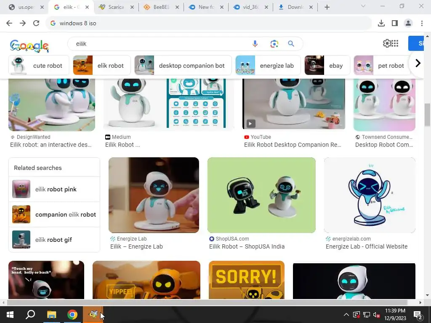
Task: Open Townsend Consumer Desktop Robot image
Action: tap(384, 105)
